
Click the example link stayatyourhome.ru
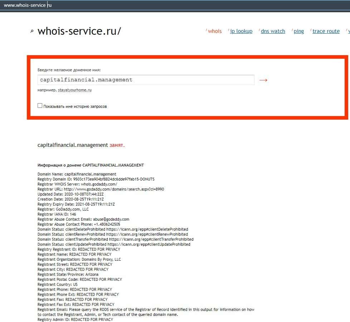tap(74, 90)
